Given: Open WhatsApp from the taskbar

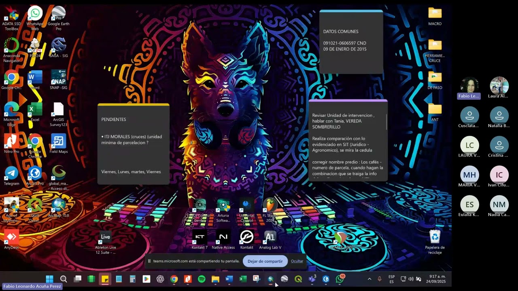Looking at the screenshot, I should point(340,279).
